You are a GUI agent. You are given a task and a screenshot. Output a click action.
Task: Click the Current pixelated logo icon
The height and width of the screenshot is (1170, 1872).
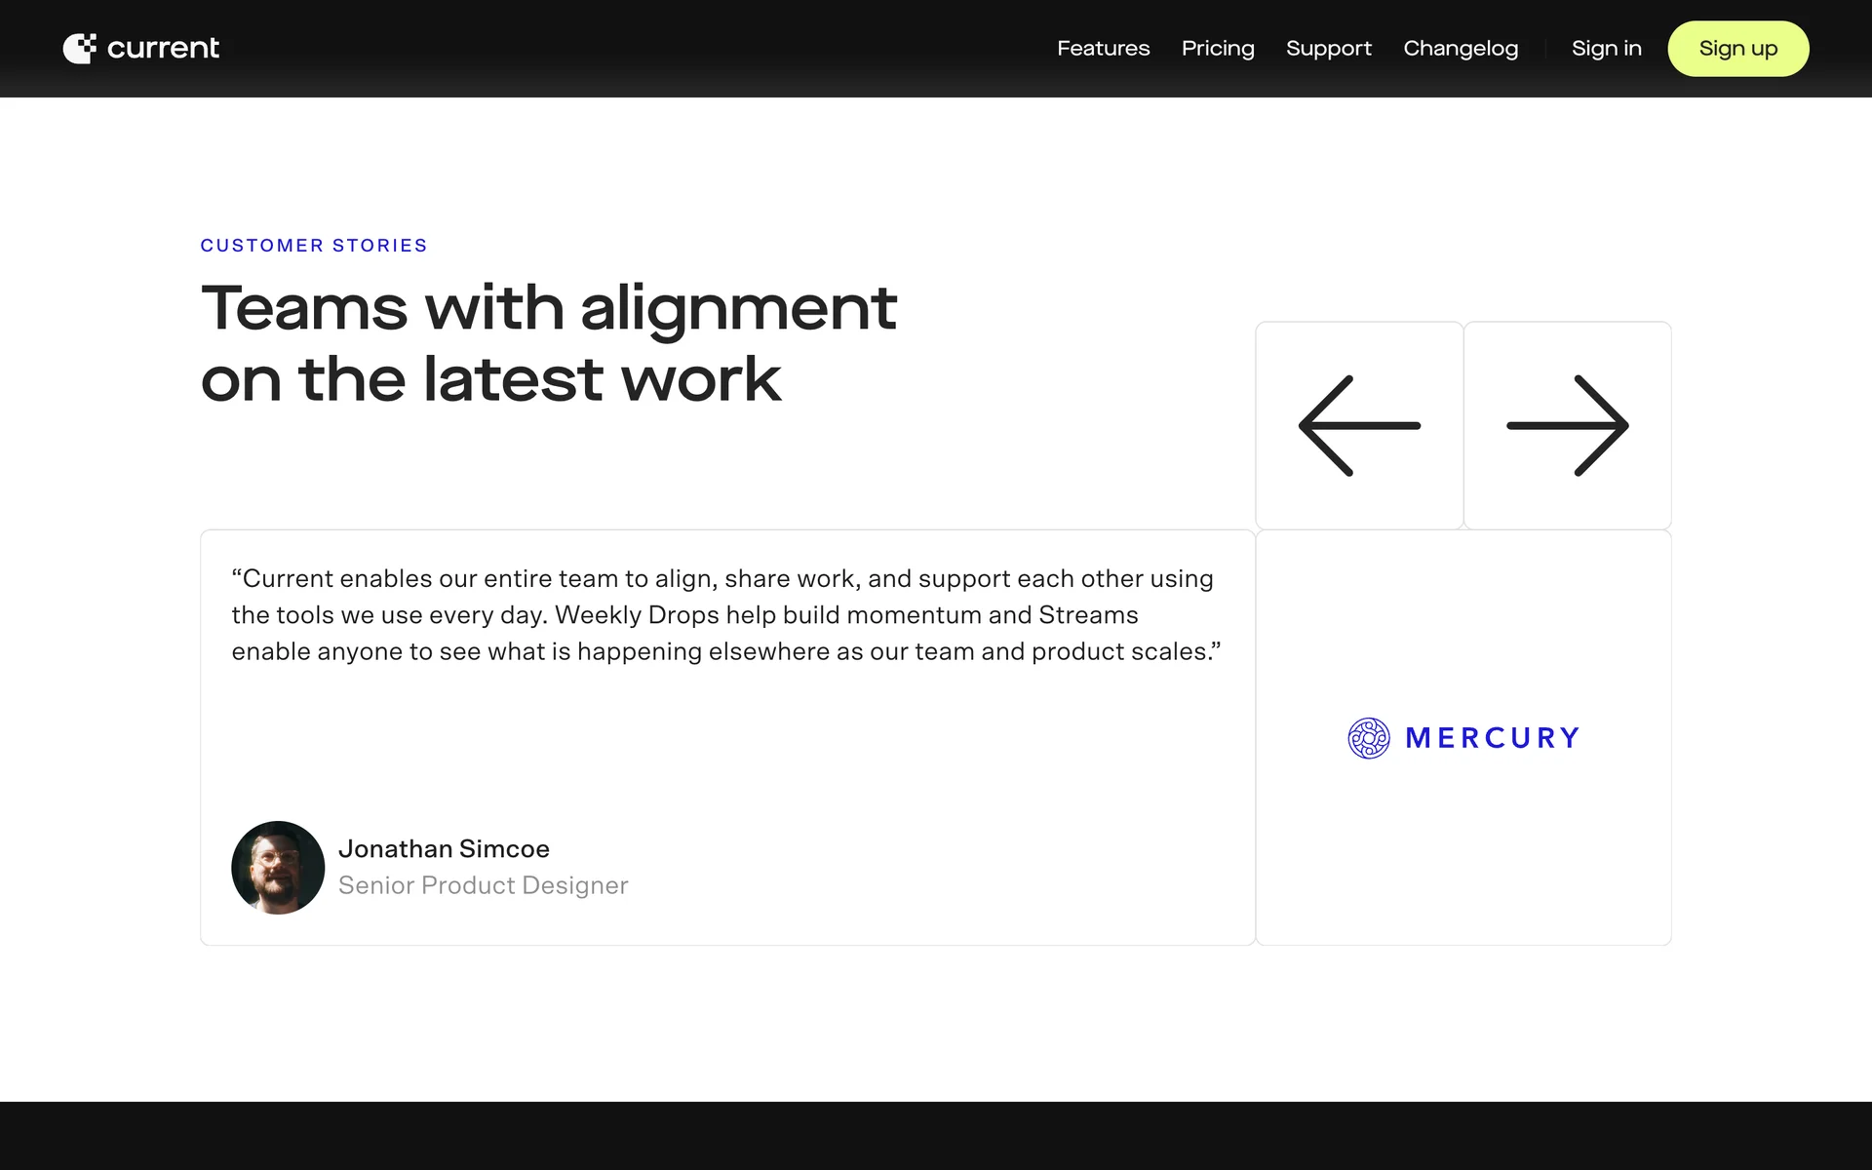pyautogui.click(x=80, y=48)
